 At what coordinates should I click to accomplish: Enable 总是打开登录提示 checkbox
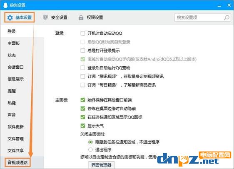tap(83, 51)
